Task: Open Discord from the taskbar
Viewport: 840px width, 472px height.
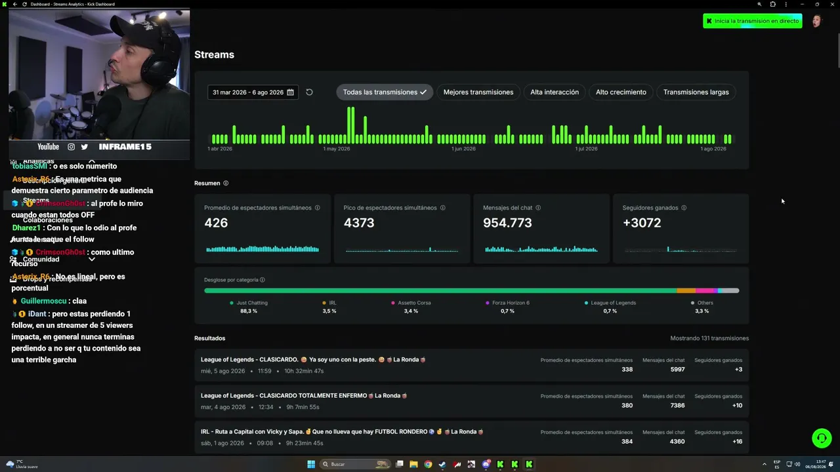Action: click(486, 464)
